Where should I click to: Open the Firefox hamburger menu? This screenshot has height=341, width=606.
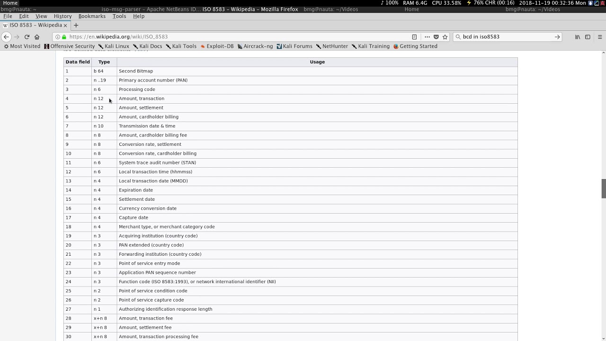point(600,37)
